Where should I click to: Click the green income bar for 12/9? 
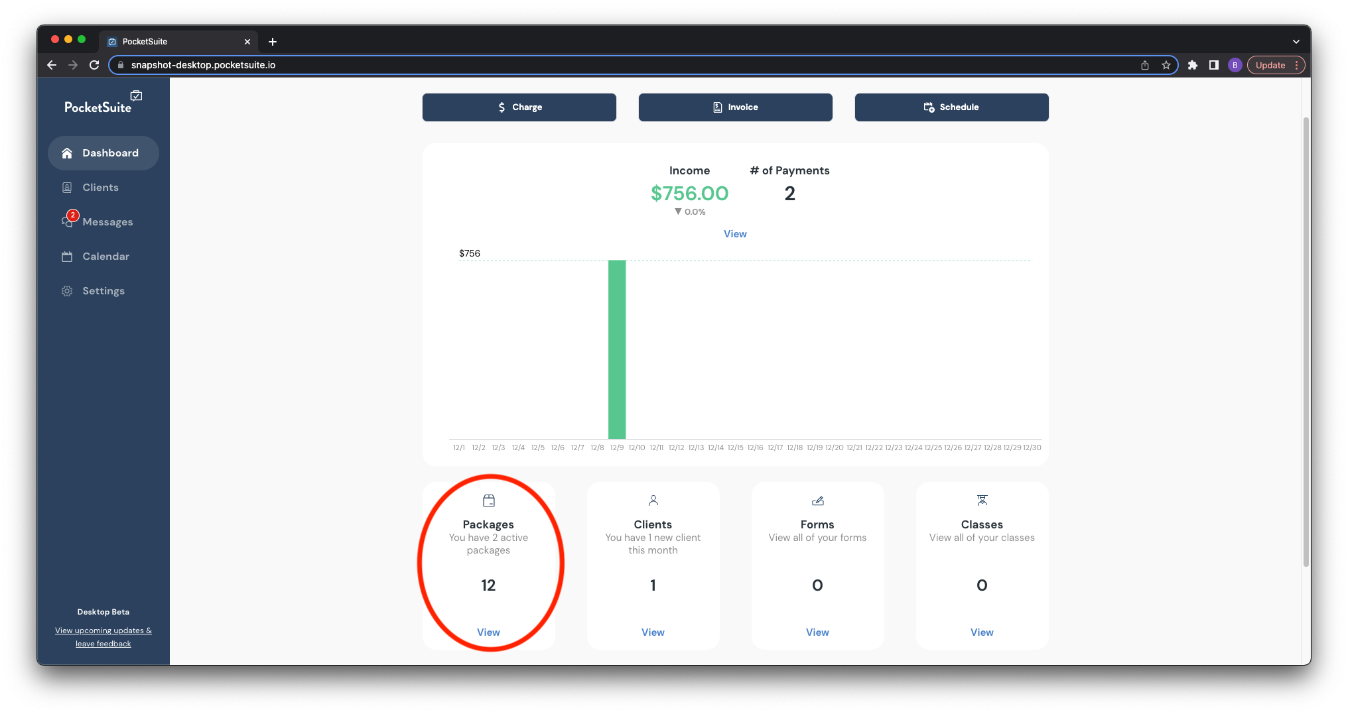pyautogui.click(x=617, y=349)
